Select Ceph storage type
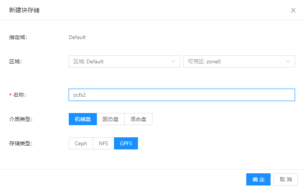This screenshot has height=190, width=304. pos(81,143)
